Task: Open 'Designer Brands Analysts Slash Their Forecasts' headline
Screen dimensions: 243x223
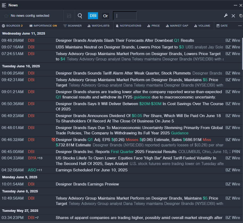Action: click(125, 40)
